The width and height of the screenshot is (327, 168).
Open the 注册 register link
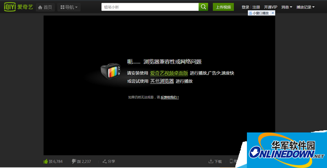tap(256, 7)
